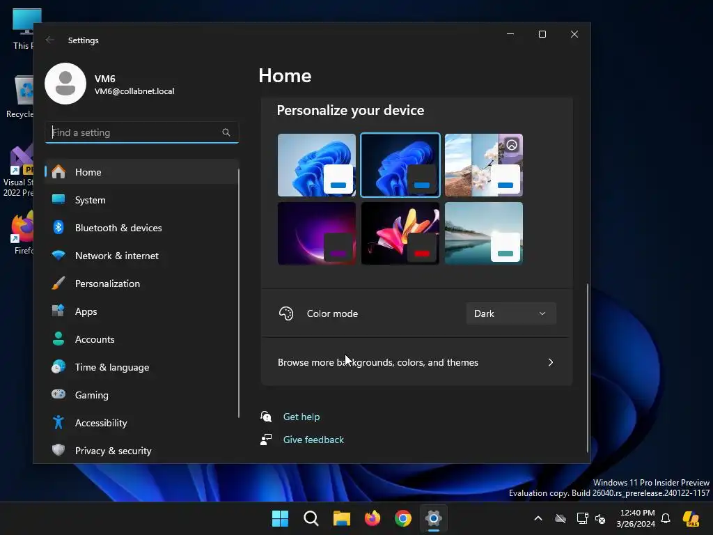
Task: Click the Time & language clock icon
Action: [x=58, y=367]
